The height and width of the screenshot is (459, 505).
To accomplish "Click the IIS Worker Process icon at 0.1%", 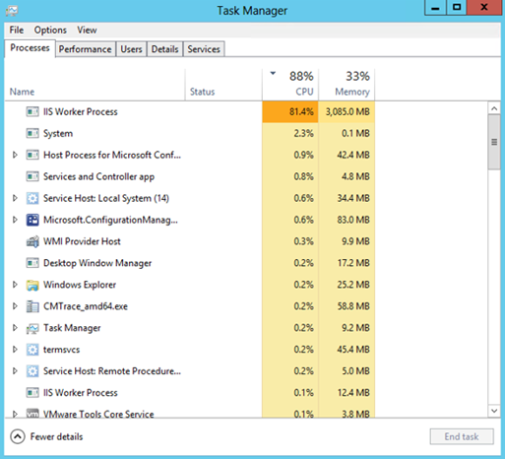I will [x=32, y=393].
